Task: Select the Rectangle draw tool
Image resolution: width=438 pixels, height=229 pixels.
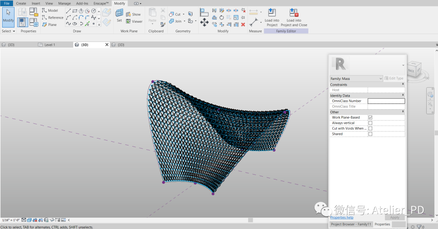Action: coord(75,11)
